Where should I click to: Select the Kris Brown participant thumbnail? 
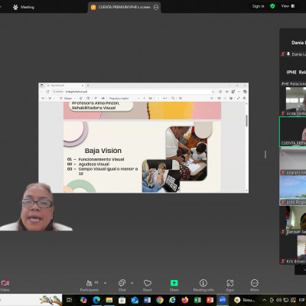[x=295, y=249]
